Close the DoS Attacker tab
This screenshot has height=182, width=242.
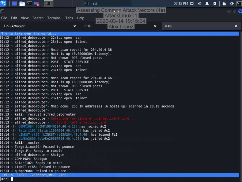click(74, 26)
